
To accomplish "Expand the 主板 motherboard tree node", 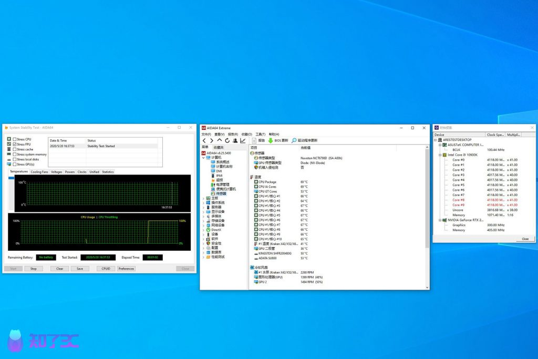I will (x=203, y=198).
